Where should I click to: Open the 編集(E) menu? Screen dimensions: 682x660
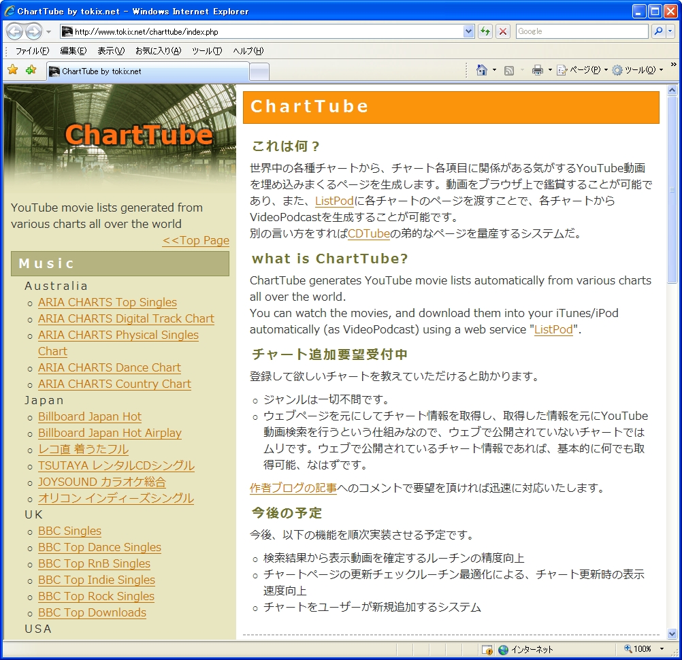pos(73,51)
